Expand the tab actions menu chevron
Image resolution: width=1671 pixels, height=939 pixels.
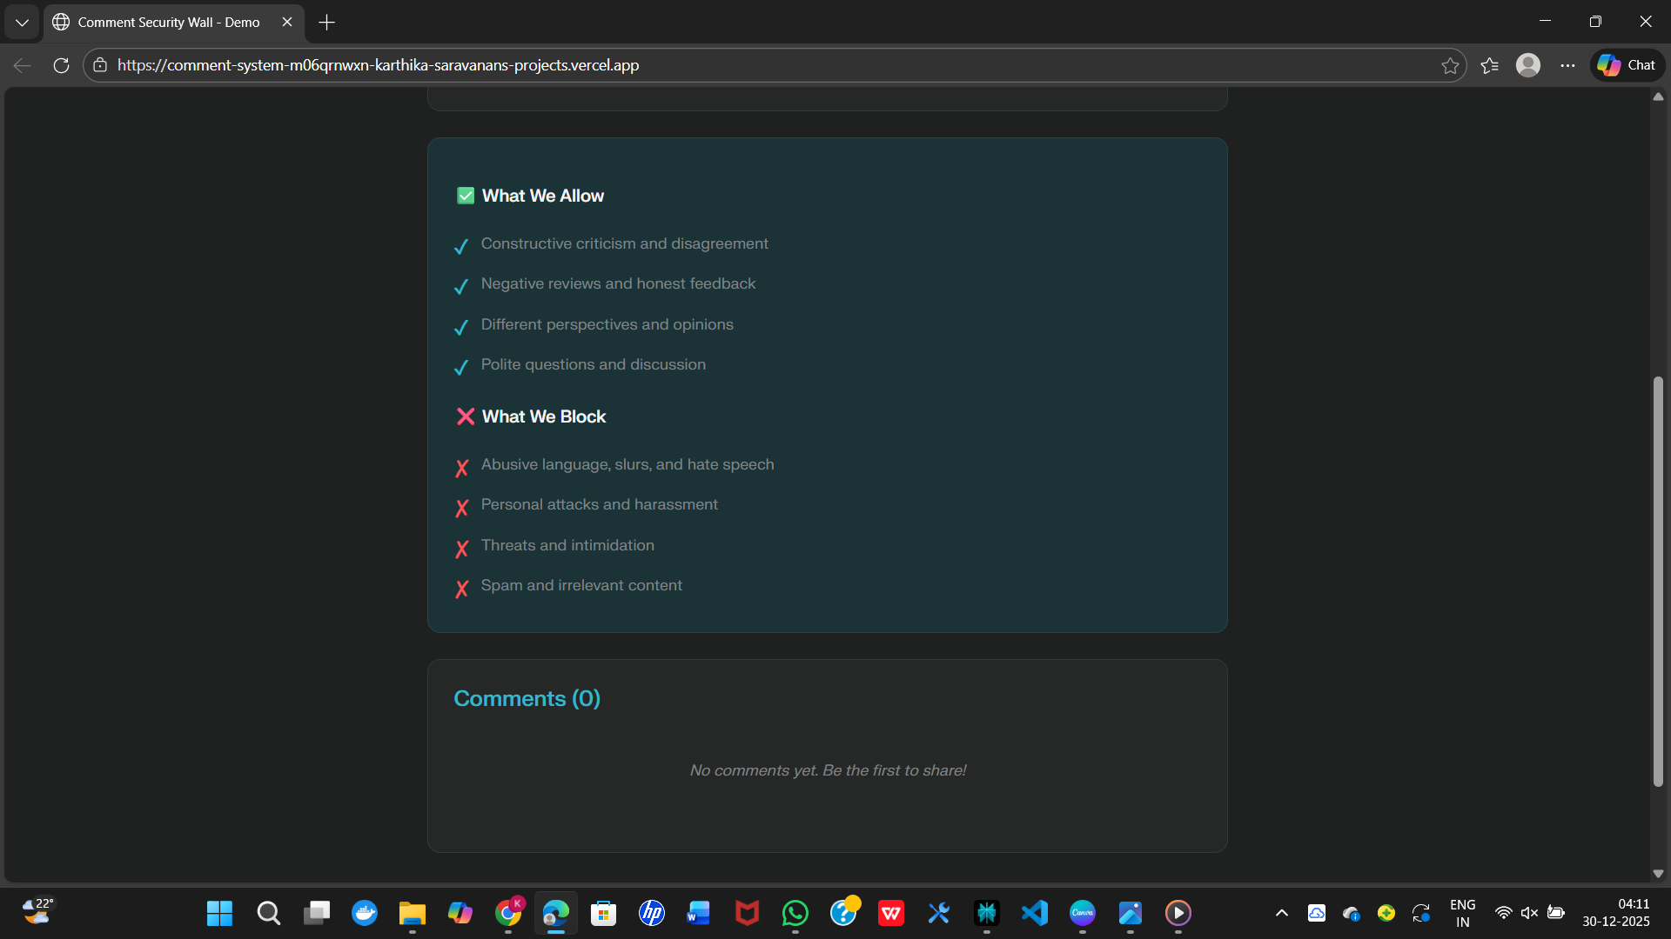[x=22, y=23]
